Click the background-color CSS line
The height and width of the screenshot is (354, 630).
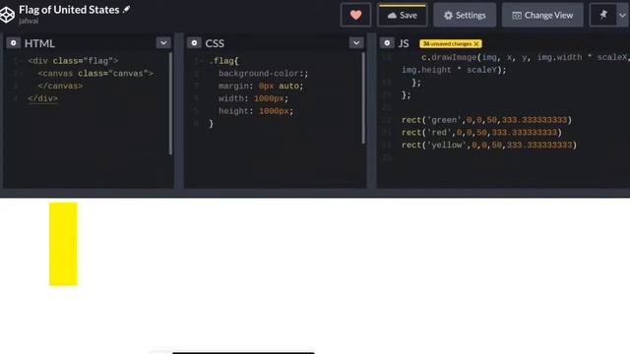click(263, 74)
